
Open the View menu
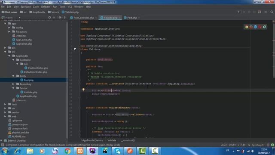click(x=16, y=7)
